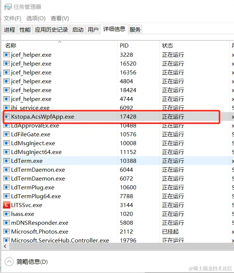The width and height of the screenshot is (234, 273).
Task: Click the icon beside LdFileGate.exe
Action: (x=7, y=134)
